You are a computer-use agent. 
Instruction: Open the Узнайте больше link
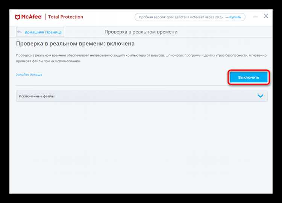click(x=29, y=74)
